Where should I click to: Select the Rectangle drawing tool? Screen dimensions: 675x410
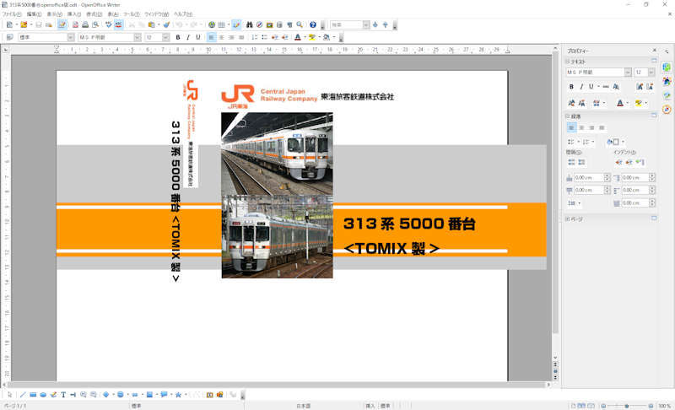point(33,395)
